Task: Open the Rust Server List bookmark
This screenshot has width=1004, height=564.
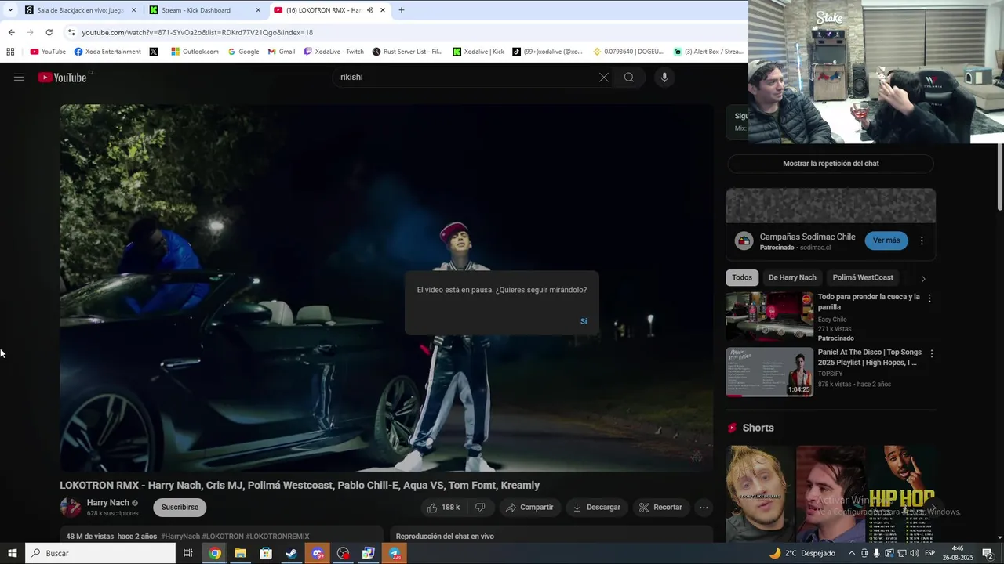Action: (408, 52)
